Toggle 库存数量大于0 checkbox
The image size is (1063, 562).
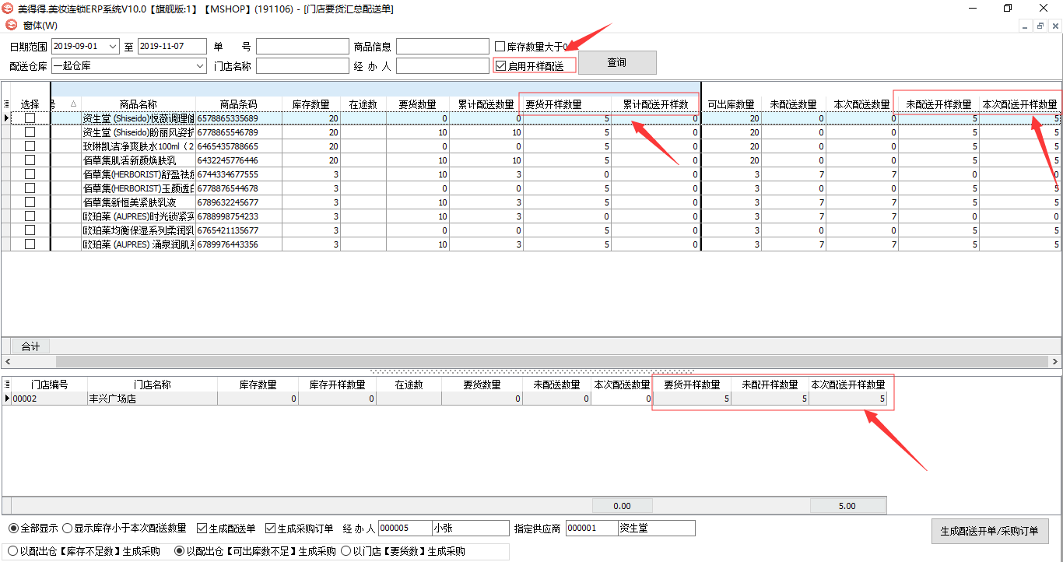[500, 47]
